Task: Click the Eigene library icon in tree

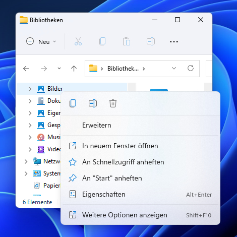Action: click(41, 113)
